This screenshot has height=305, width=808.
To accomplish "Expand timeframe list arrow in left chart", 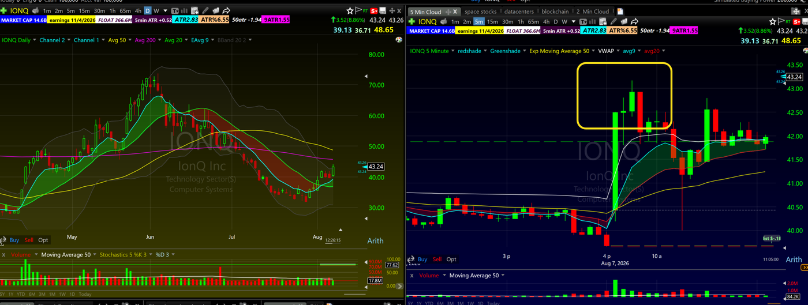I will (x=165, y=10).
